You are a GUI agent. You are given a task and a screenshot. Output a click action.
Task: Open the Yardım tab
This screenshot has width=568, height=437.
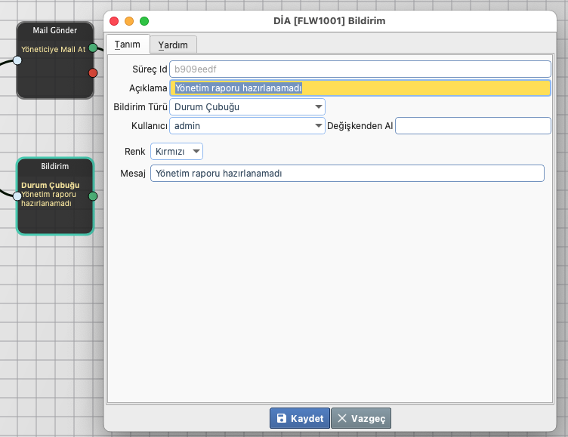coord(173,45)
